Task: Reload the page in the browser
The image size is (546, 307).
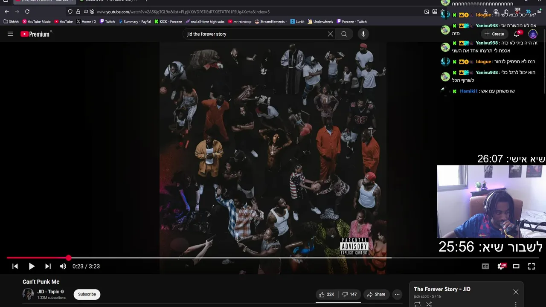Action: click(27, 12)
